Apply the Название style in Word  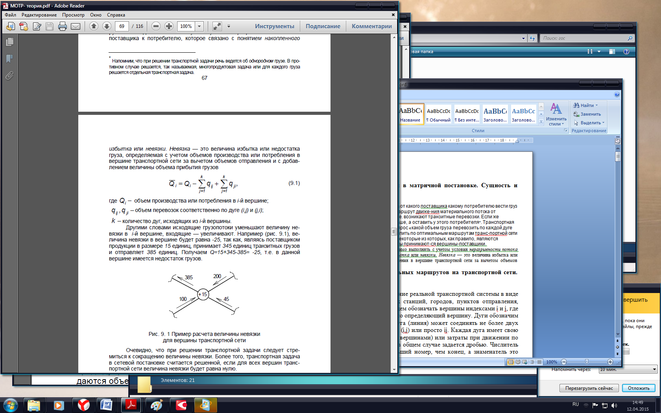(411, 114)
